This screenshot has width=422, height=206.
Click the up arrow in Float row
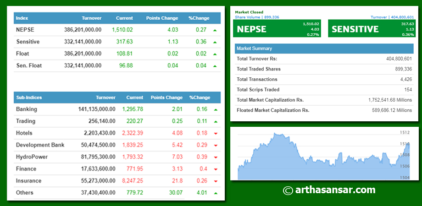[x=215, y=54]
